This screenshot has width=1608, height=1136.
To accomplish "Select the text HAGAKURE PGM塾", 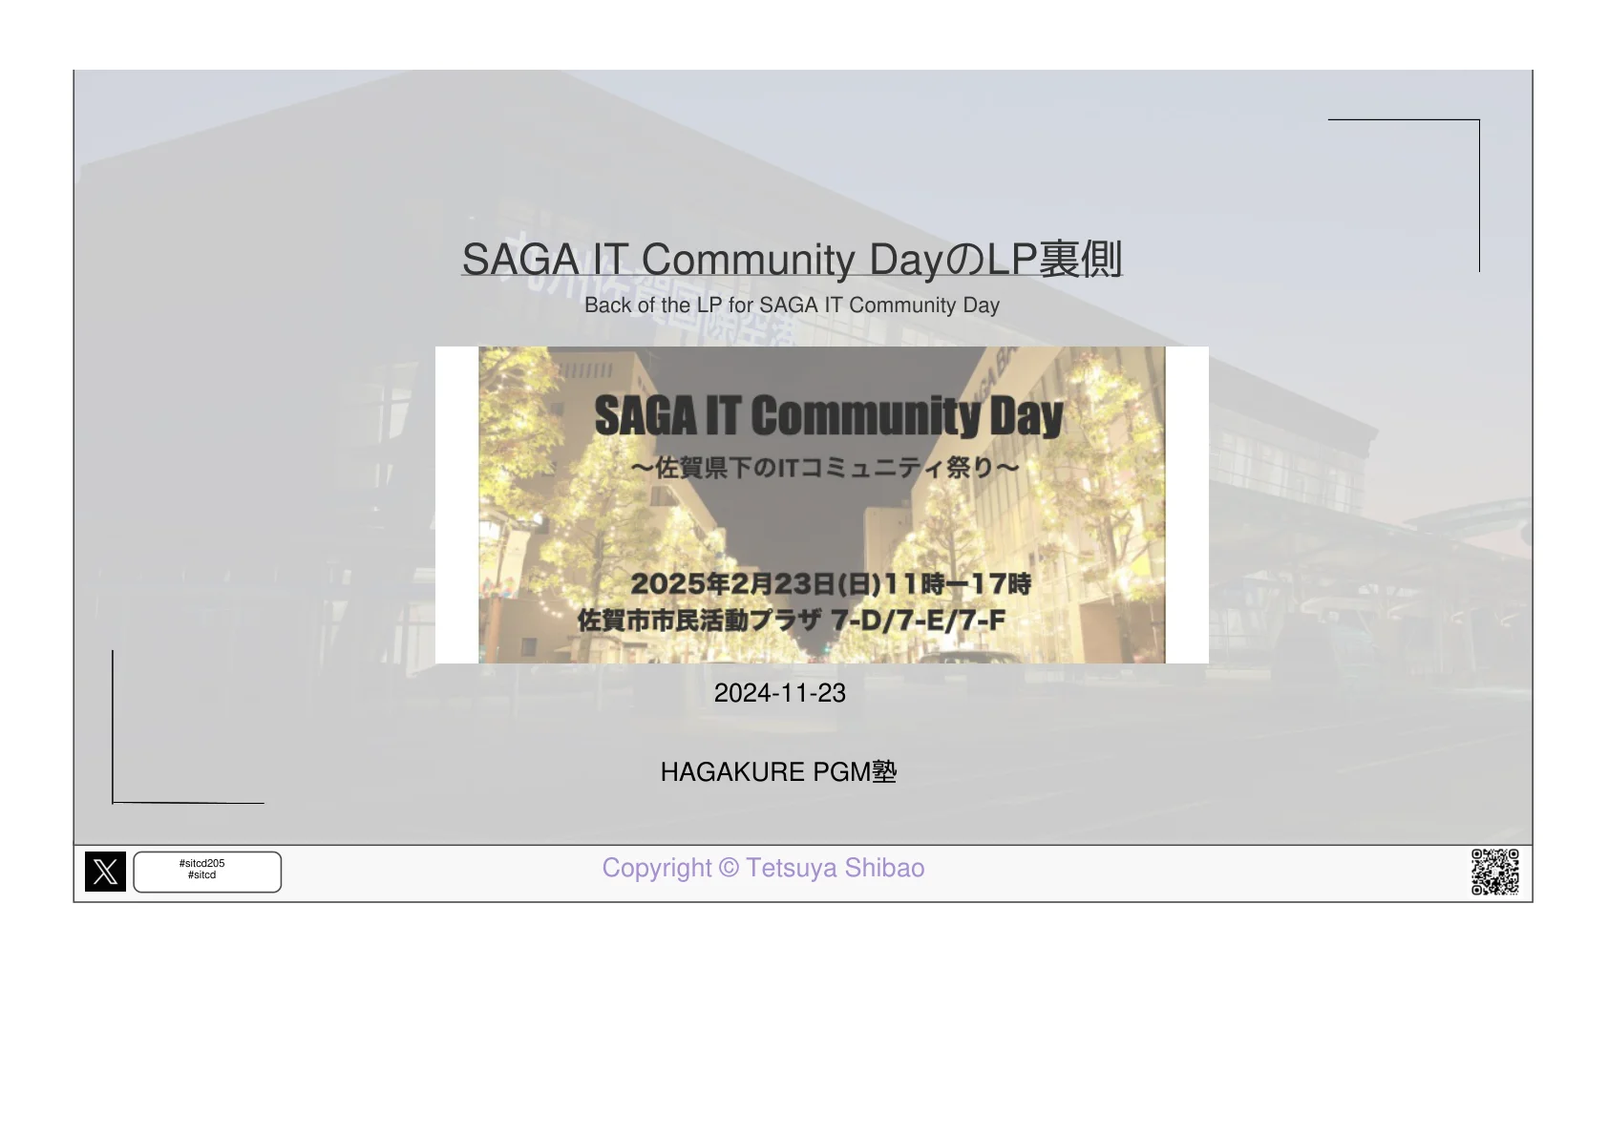I will click(778, 771).
